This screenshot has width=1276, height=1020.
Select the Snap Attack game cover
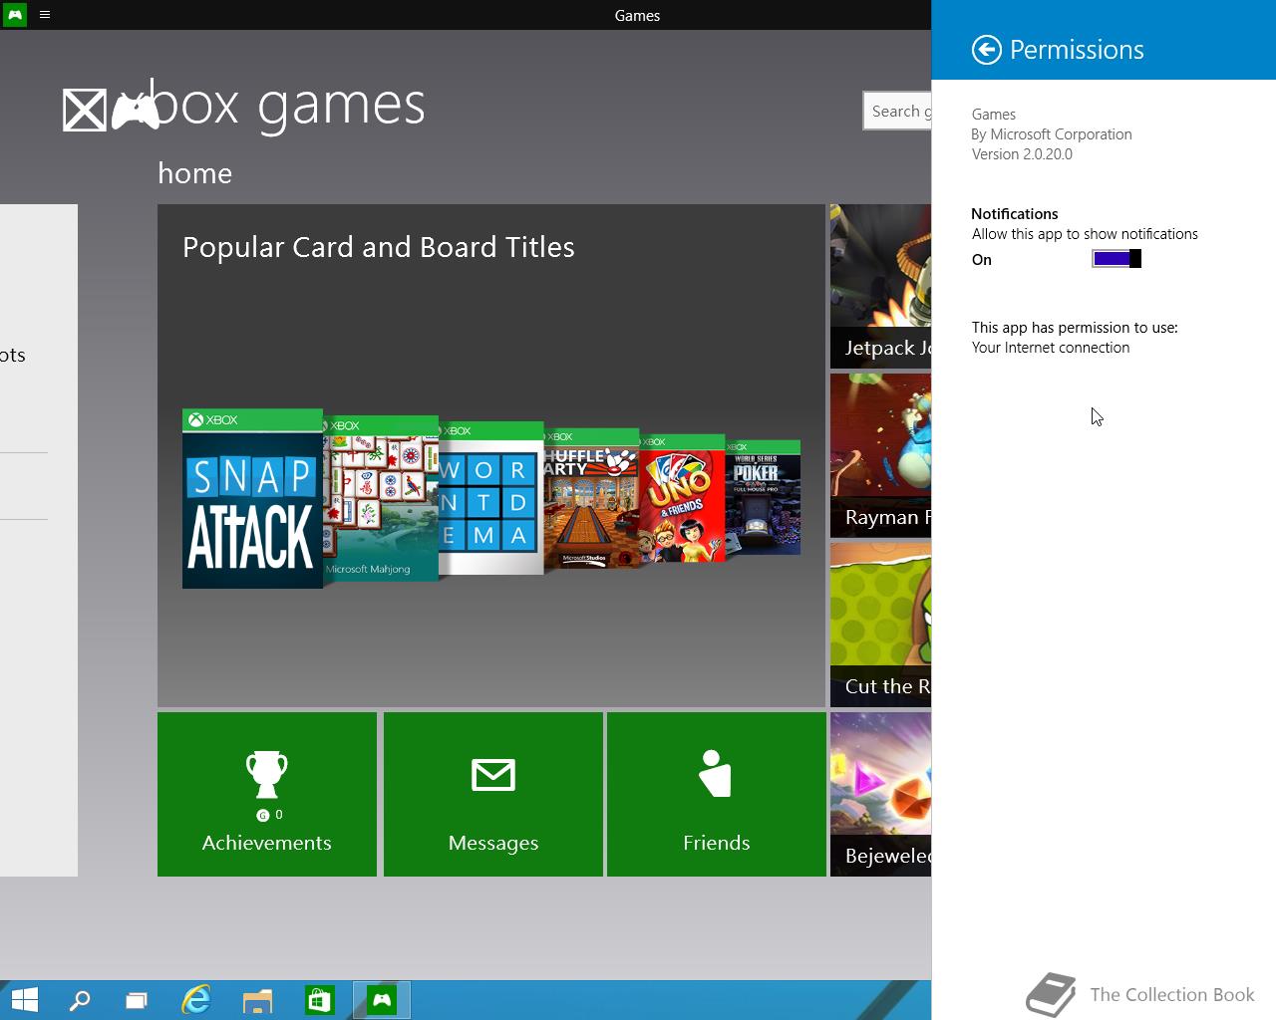252,498
